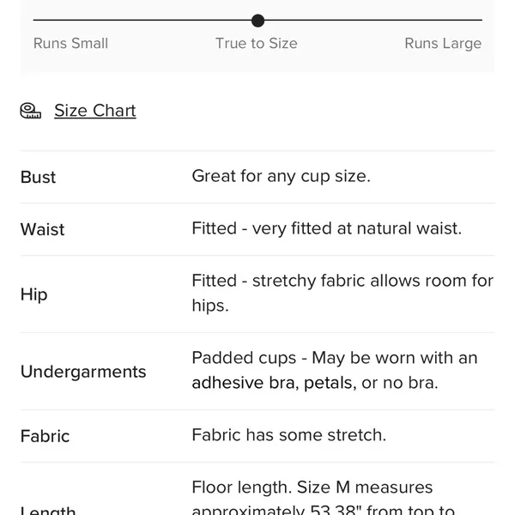Click the Undergarments row label
This screenshot has width=515, height=515.
83,372
